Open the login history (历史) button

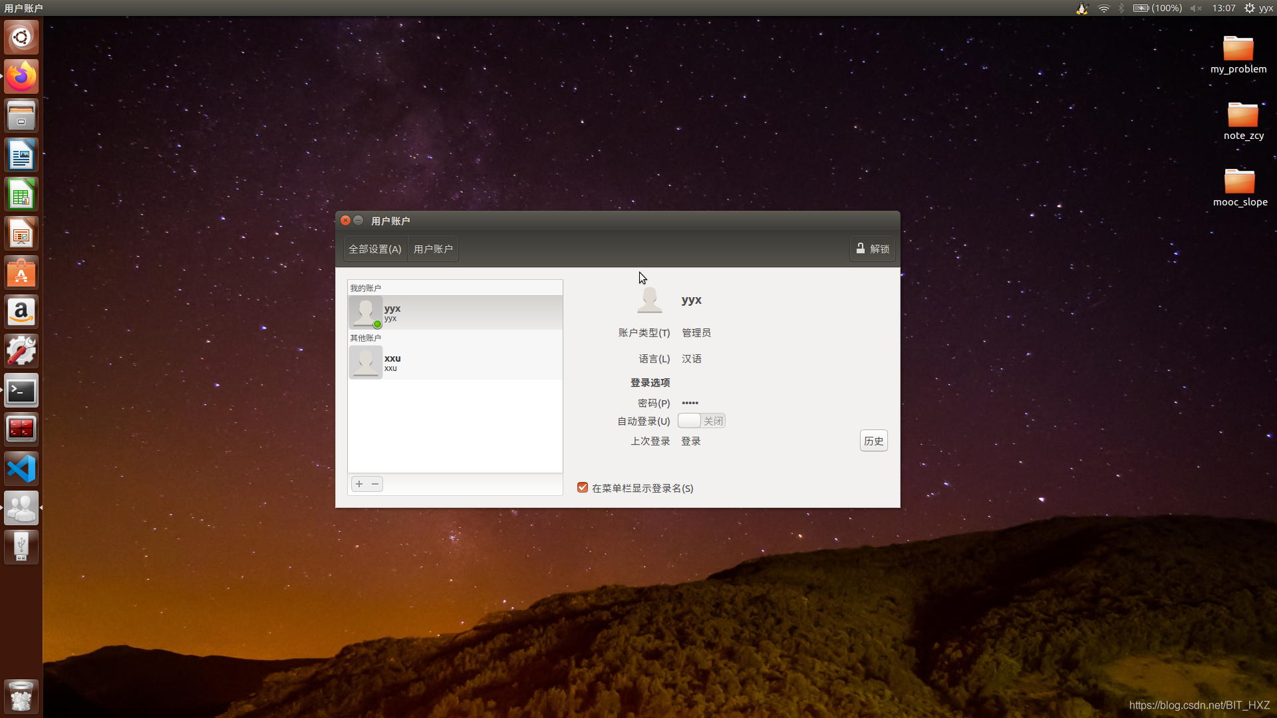pyautogui.click(x=873, y=441)
